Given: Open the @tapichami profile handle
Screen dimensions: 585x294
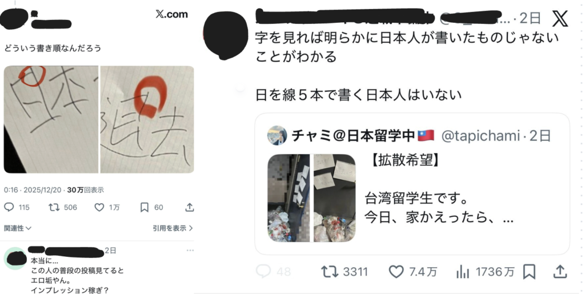Looking at the screenshot, I should tap(480, 136).
